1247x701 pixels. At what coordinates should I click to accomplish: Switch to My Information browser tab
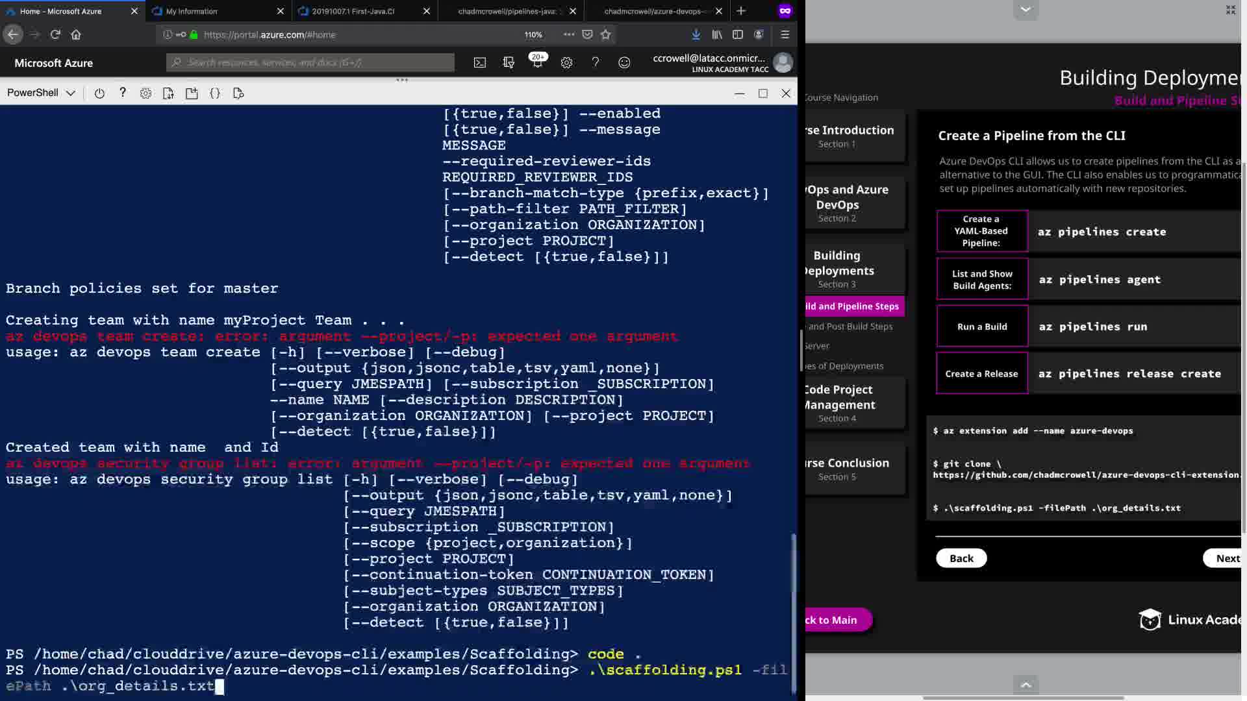coord(192,11)
